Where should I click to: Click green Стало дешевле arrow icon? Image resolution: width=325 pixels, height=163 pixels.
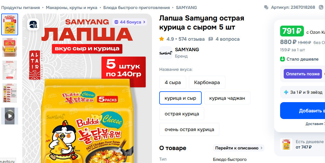coord(282,59)
